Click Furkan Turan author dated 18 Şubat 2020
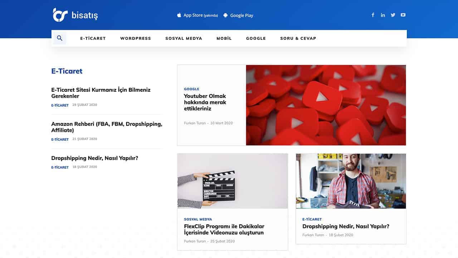This screenshot has height=258, width=458. pos(313,235)
